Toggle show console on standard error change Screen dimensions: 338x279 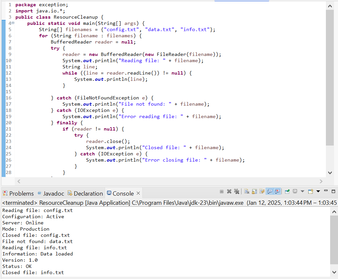coord(277,191)
